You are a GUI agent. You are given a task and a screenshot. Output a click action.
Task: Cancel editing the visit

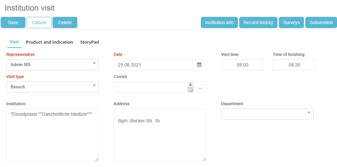39,22
